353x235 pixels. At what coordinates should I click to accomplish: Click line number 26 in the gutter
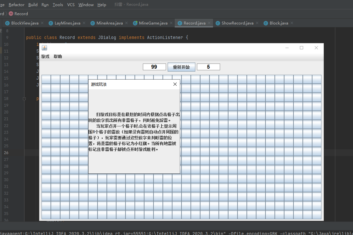(x=6, y=153)
